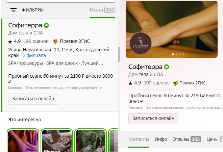The height and width of the screenshot is (152, 223).
Task: Switch to the Места tab
Action: [x=102, y=10]
